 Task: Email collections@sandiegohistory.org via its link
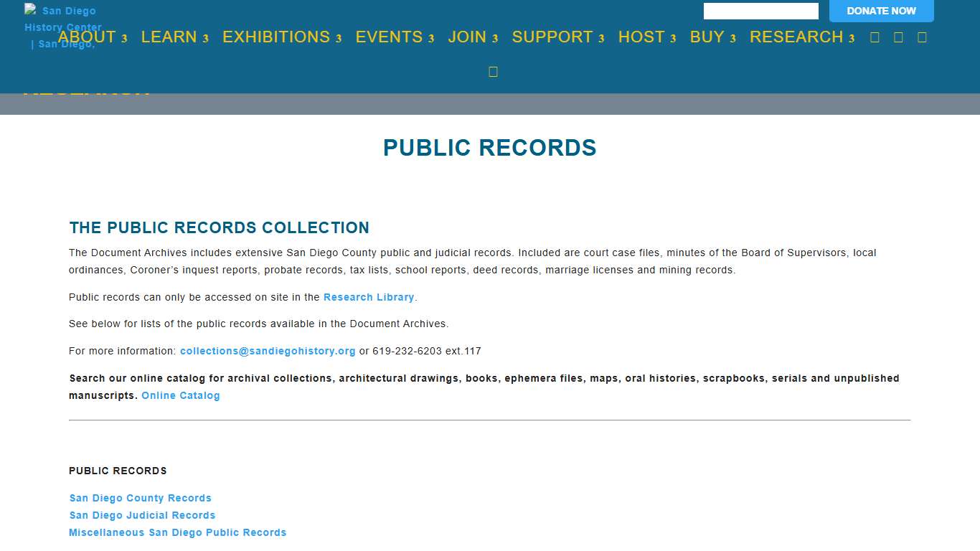pos(268,351)
